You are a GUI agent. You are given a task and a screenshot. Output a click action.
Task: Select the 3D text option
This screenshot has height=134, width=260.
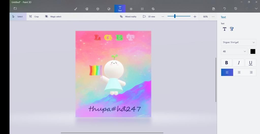(232, 29)
